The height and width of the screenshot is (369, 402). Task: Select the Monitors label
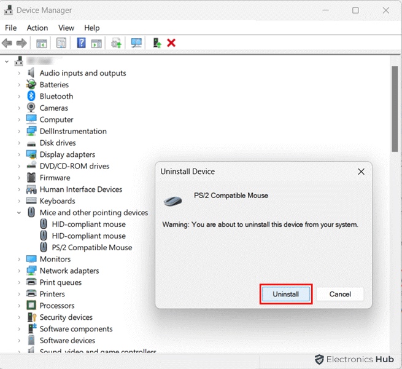pyautogui.click(x=55, y=259)
